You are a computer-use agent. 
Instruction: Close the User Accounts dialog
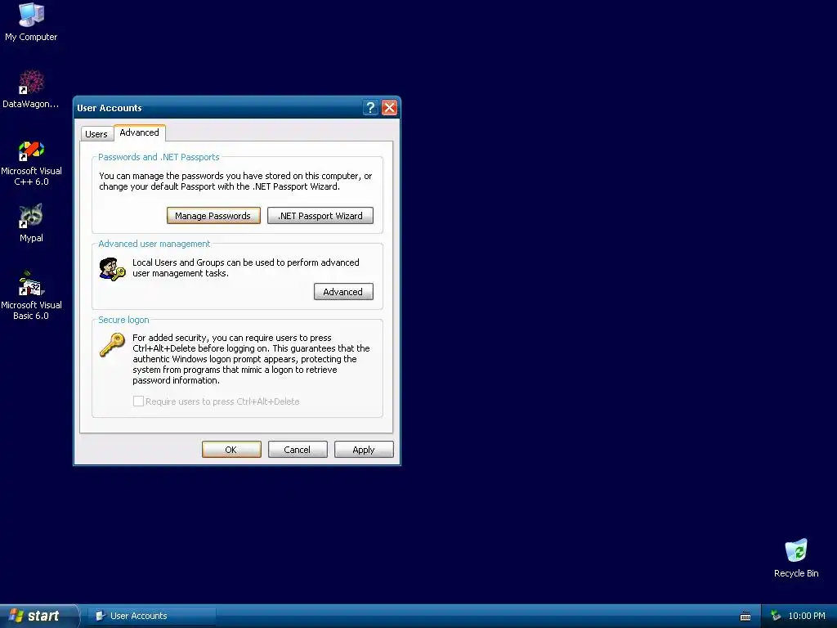coord(390,108)
